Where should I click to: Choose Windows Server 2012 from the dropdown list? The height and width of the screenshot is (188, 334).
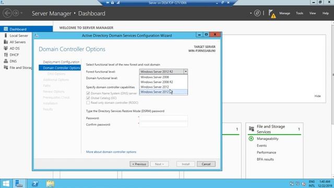tap(163, 87)
